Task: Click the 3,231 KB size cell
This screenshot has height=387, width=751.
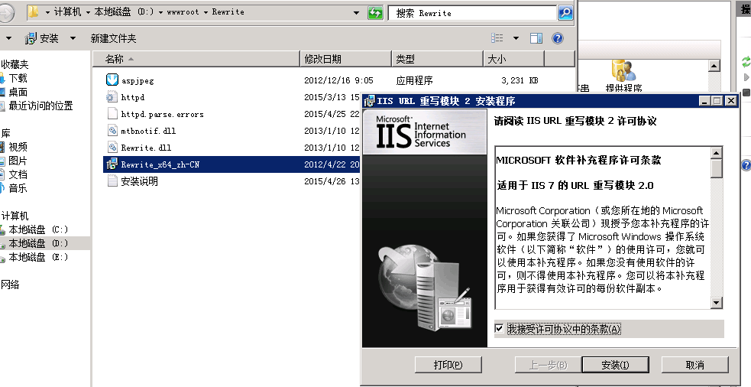Action: click(520, 80)
